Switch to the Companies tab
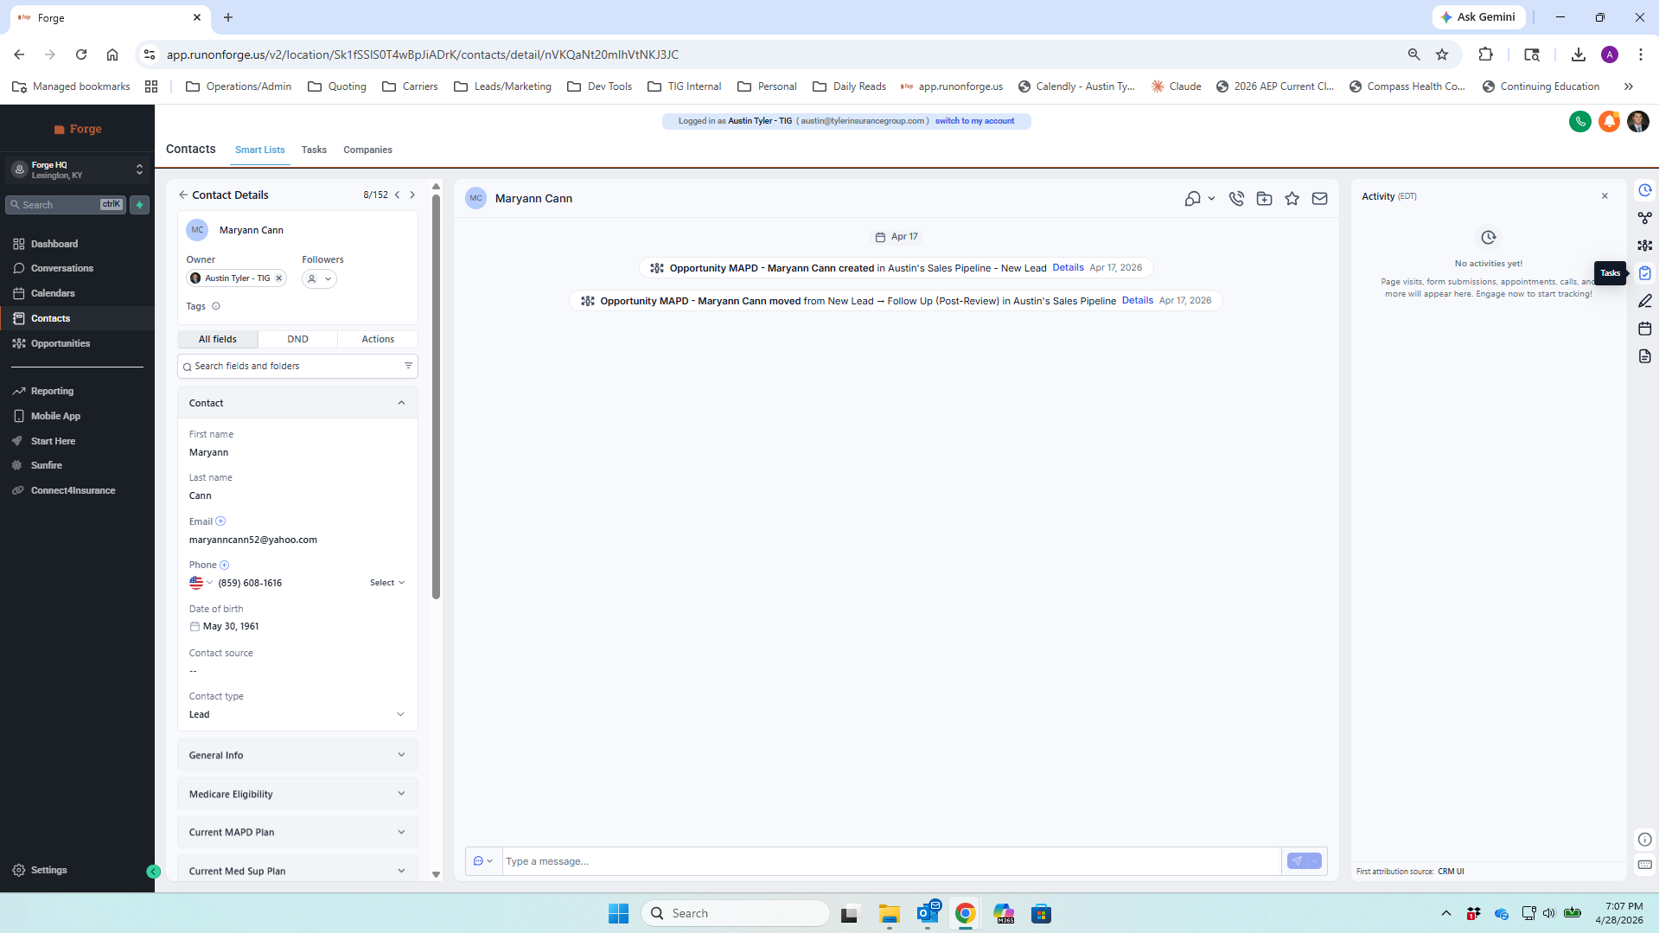 (367, 150)
